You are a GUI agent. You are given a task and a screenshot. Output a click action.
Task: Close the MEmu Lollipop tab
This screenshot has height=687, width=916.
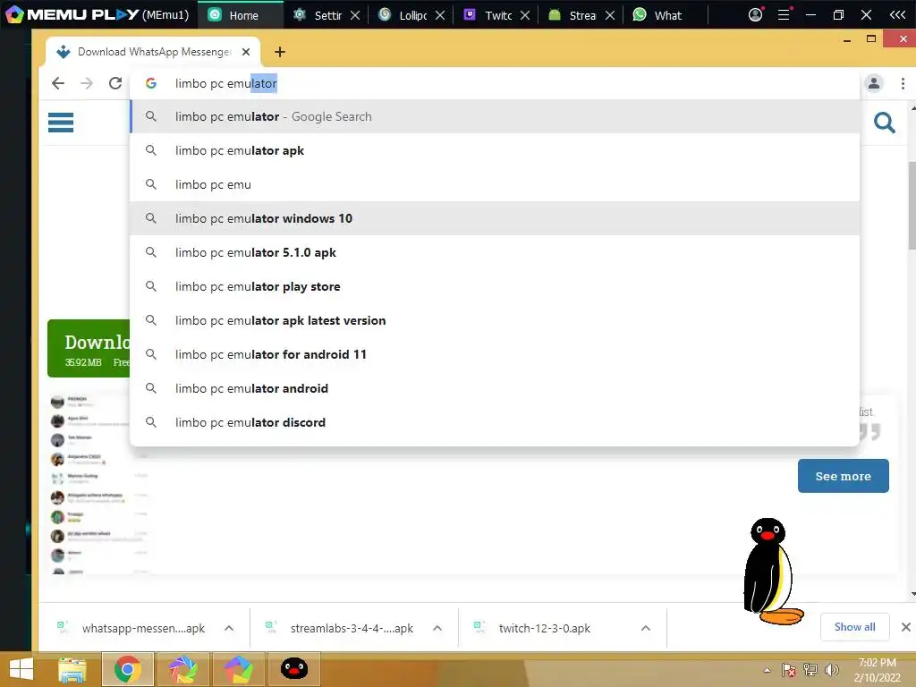pos(440,15)
